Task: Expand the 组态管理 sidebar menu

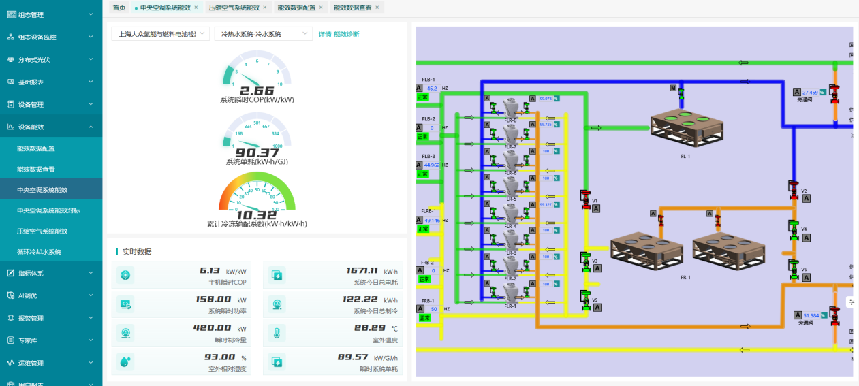Action: pyautogui.click(x=51, y=14)
